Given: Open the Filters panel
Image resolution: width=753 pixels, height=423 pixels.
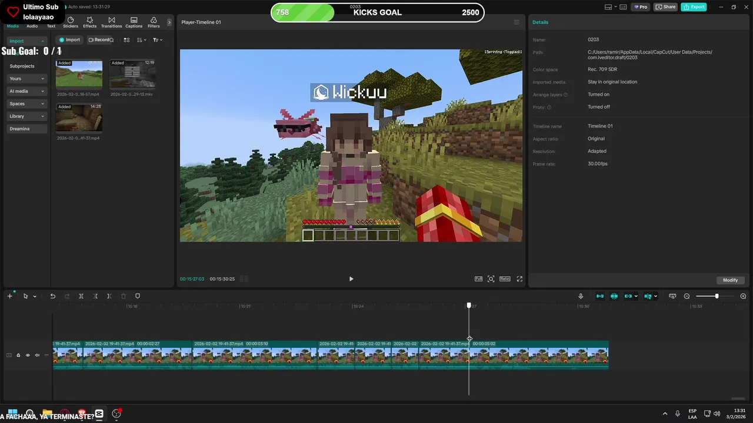Looking at the screenshot, I should coord(154,22).
